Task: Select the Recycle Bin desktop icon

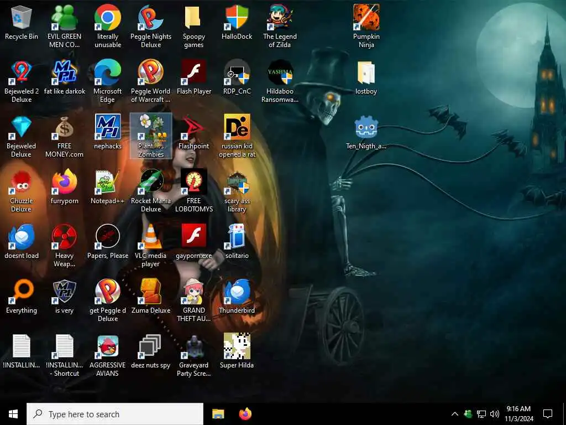Action: coord(22,22)
